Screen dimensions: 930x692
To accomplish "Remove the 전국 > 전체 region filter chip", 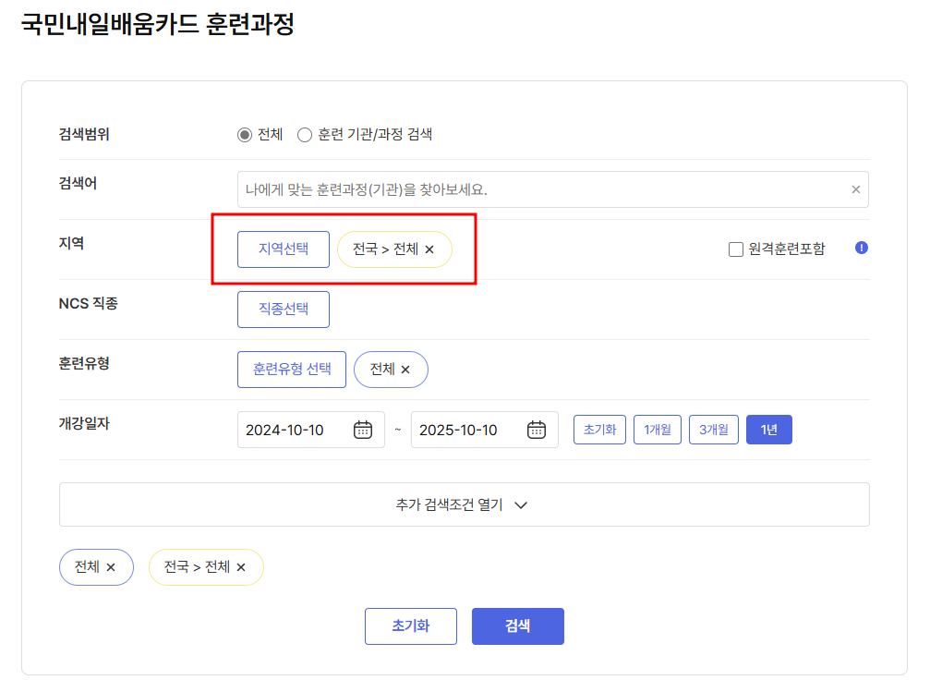I will coord(429,249).
